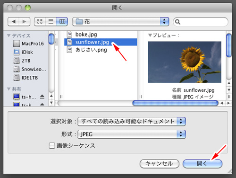Viewport: 236px width, 178px height.
Task: Eject the first ts-h... shared computer
Action: [x=42, y=97]
